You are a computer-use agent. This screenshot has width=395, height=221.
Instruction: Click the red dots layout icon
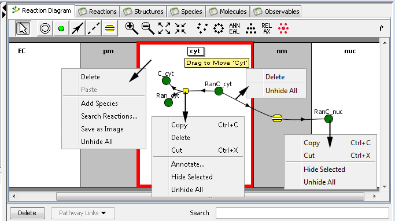point(283,28)
